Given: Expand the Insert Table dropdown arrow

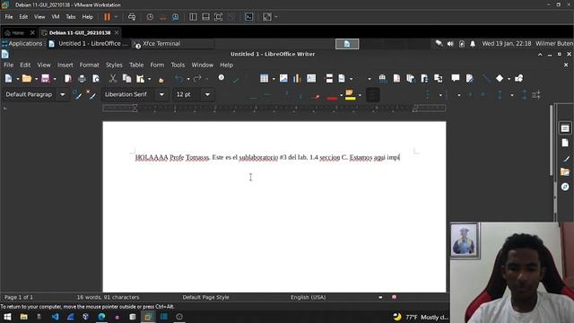Looking at the screenshot, I should (x=273, y=79).
